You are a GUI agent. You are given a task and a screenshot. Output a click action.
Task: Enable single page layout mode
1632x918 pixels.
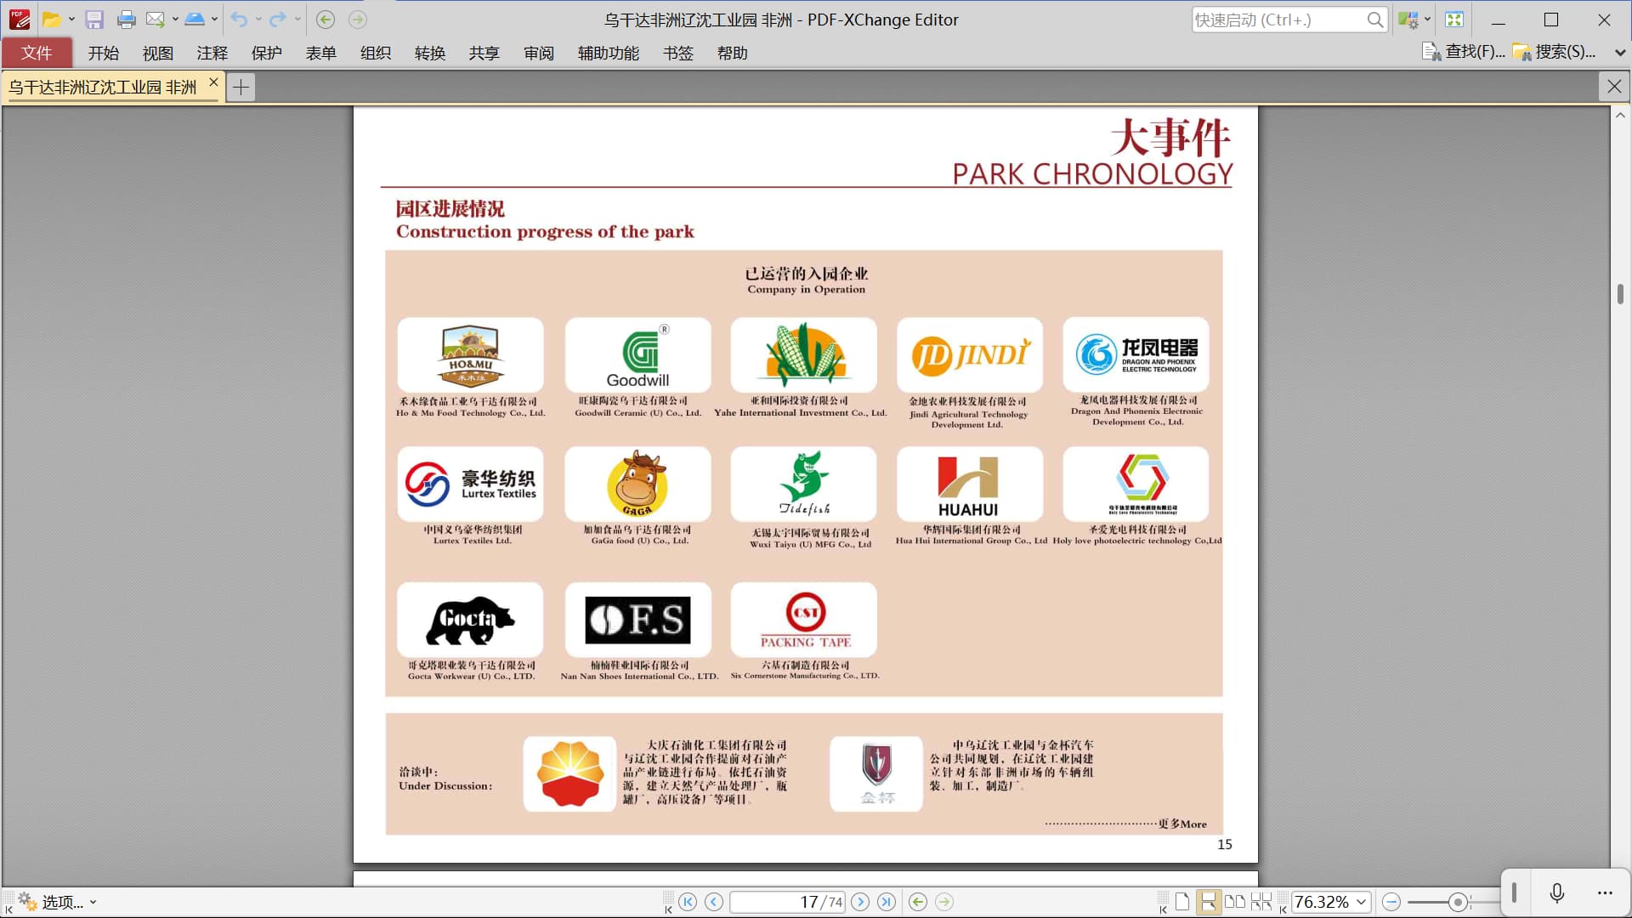pyautogui.click(x=1181, y=902)
